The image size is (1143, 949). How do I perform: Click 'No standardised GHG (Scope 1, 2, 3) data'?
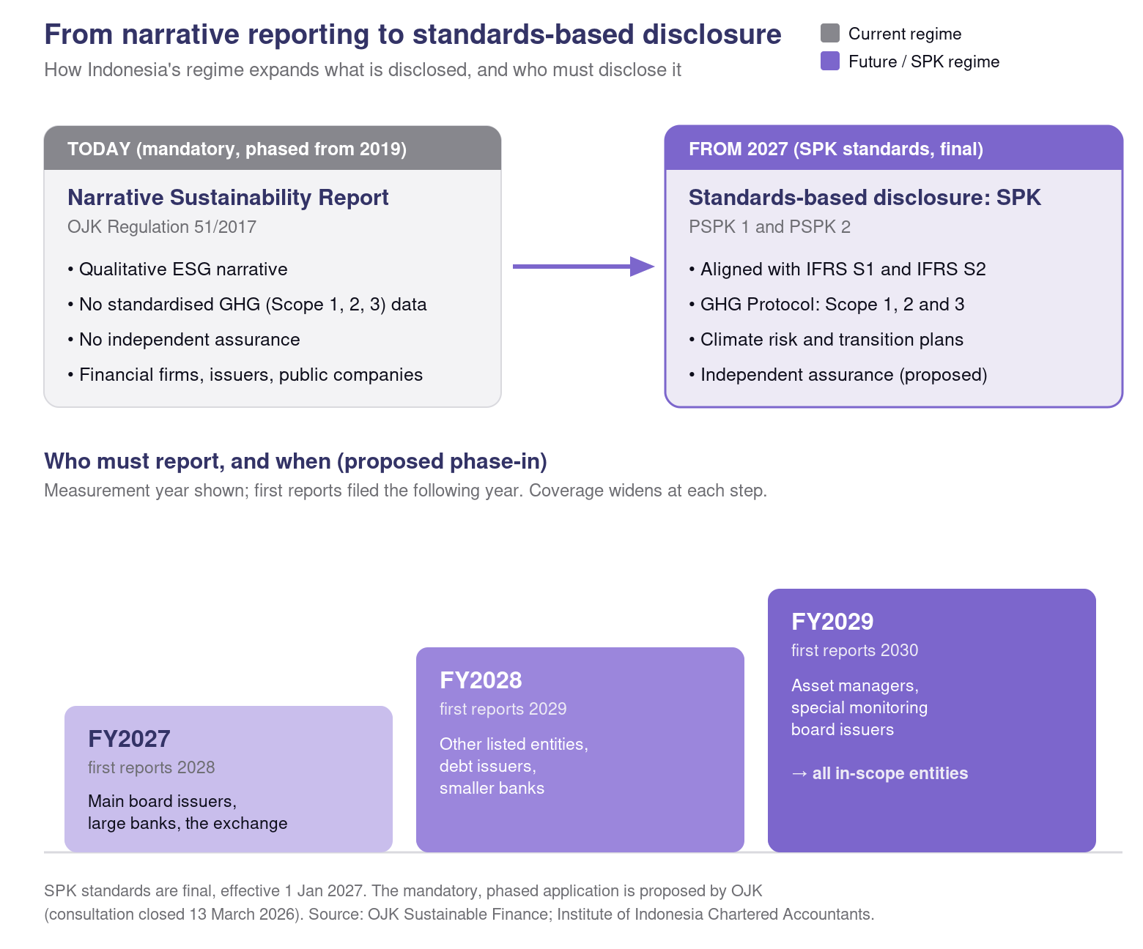(x=247, y=305)
